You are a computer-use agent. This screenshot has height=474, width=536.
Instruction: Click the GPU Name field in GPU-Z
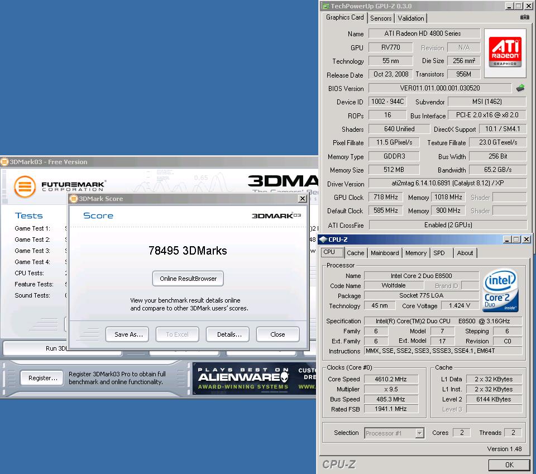coord(424,33)
